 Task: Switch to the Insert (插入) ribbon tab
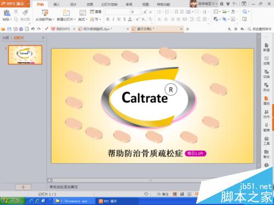(56, 4)
